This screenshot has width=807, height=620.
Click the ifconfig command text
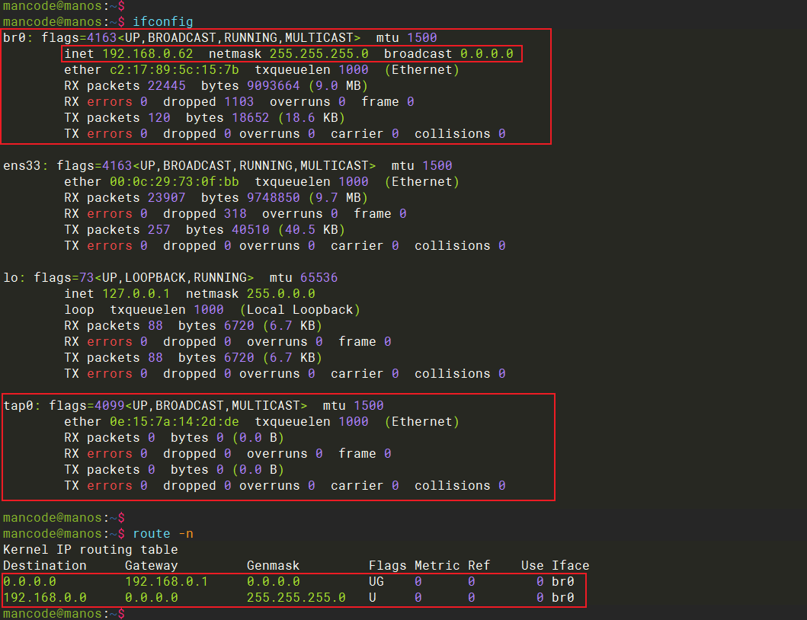(162, 21)
